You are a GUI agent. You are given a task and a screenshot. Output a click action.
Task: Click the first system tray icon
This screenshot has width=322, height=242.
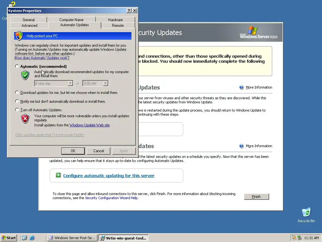click(x=294, y=238)
